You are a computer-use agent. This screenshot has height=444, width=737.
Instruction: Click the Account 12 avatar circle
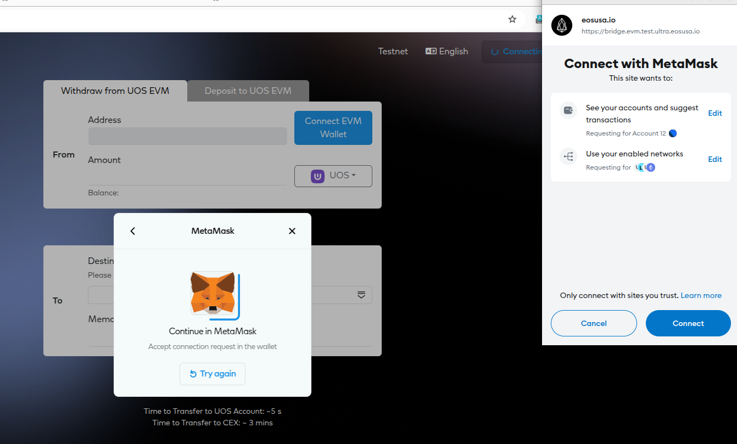[673, 133]
